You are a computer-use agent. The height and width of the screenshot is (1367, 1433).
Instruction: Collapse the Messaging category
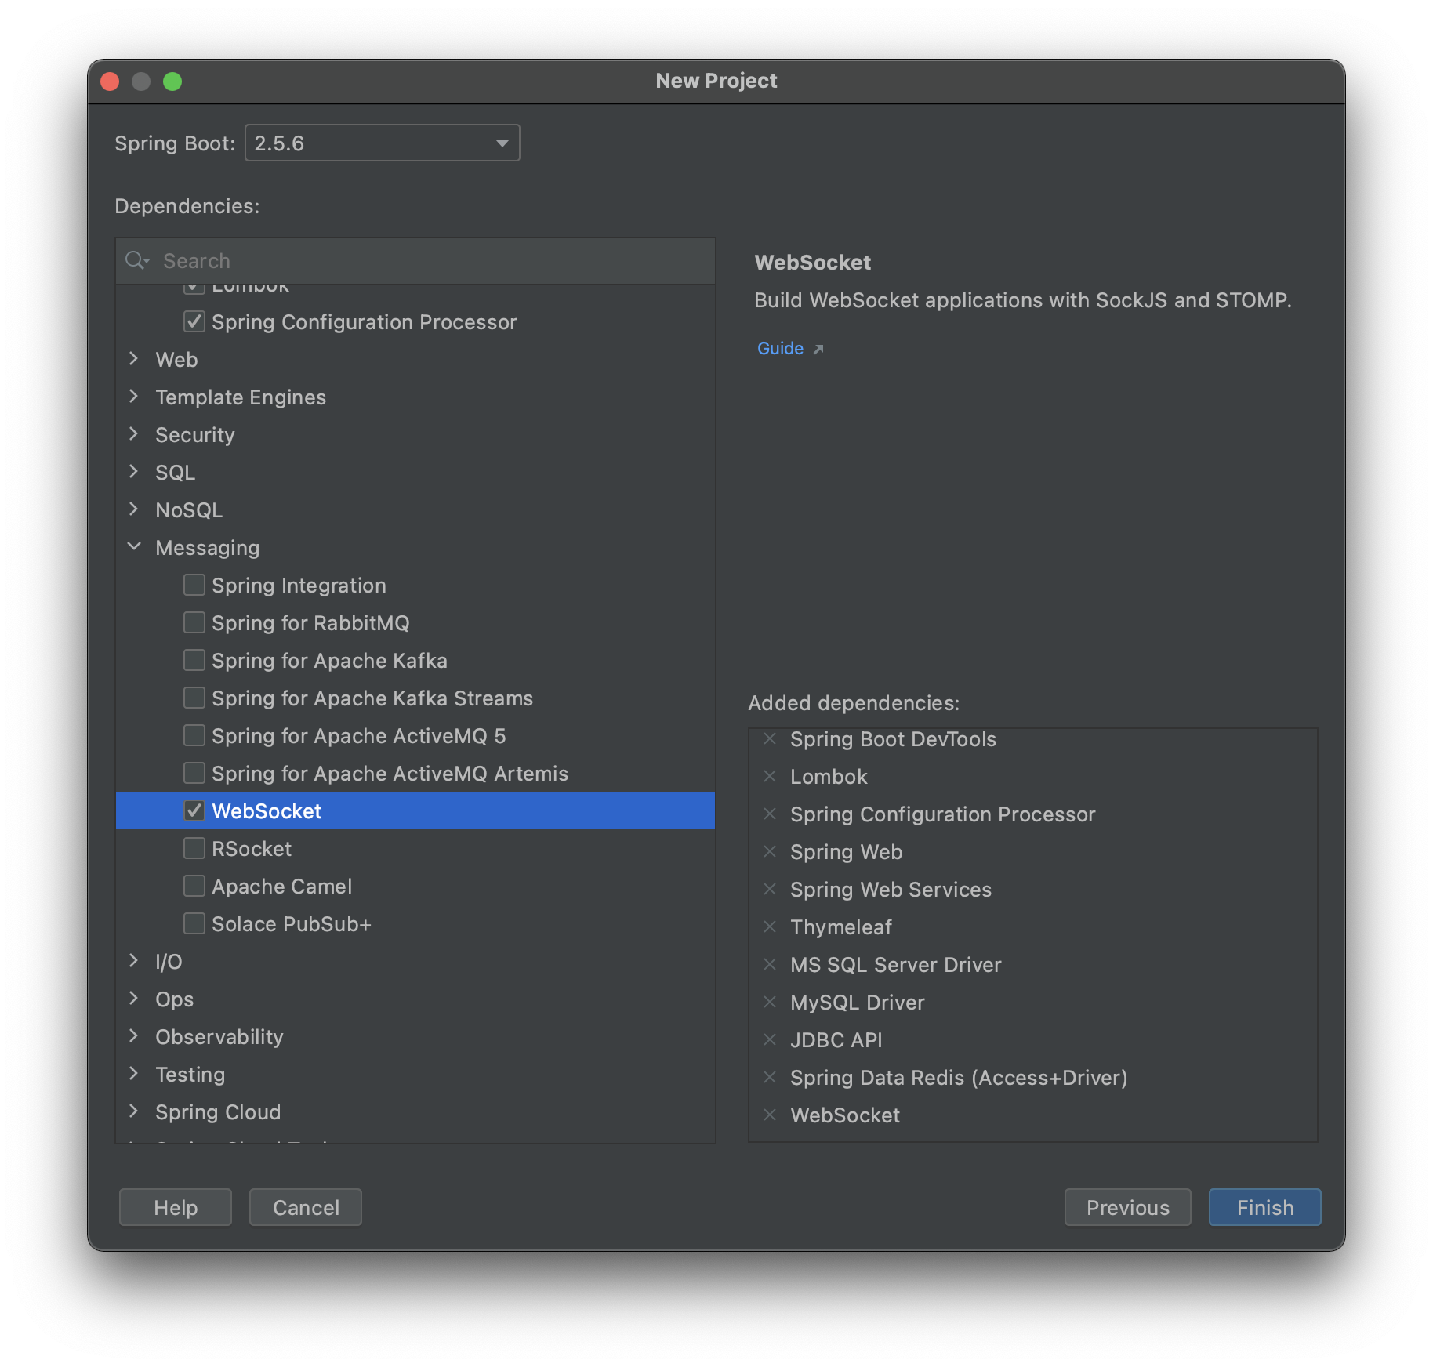134,547
